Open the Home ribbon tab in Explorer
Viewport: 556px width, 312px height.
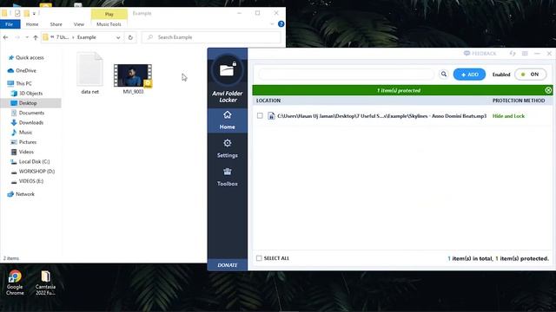tap(32, 24)
